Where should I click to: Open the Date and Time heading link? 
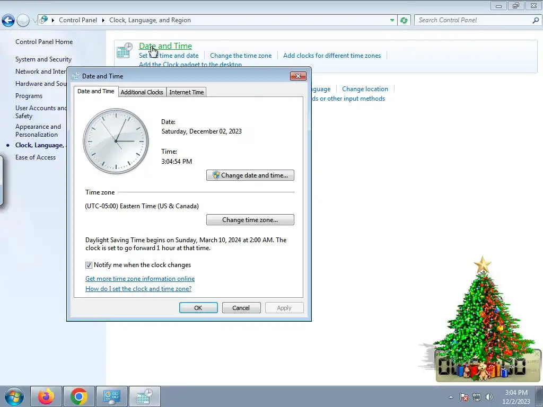[x=165, y=46]
